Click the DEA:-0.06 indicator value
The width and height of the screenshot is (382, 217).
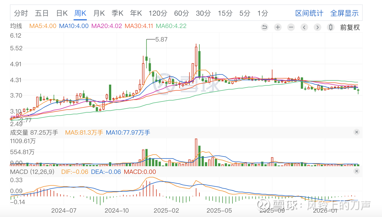[106, 172]
